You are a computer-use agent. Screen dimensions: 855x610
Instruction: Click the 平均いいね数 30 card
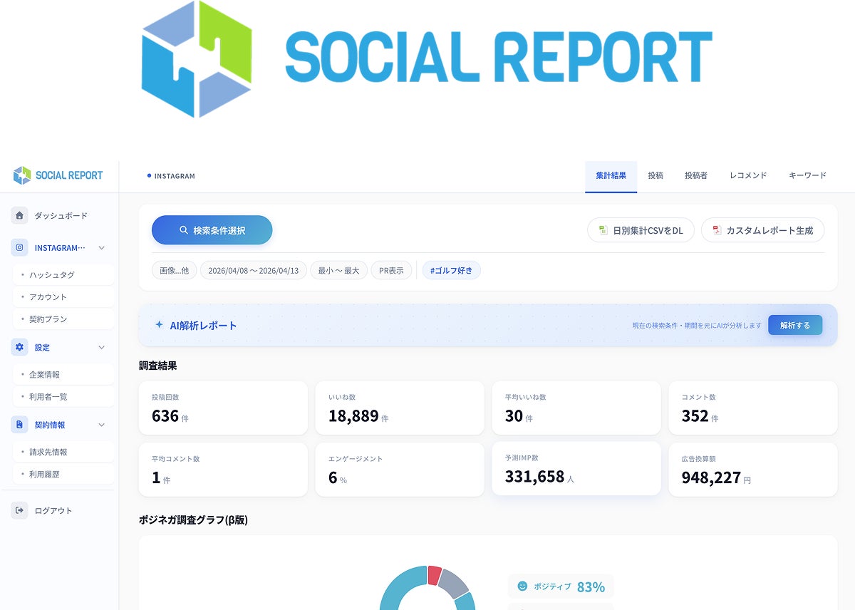click(576, 408)
